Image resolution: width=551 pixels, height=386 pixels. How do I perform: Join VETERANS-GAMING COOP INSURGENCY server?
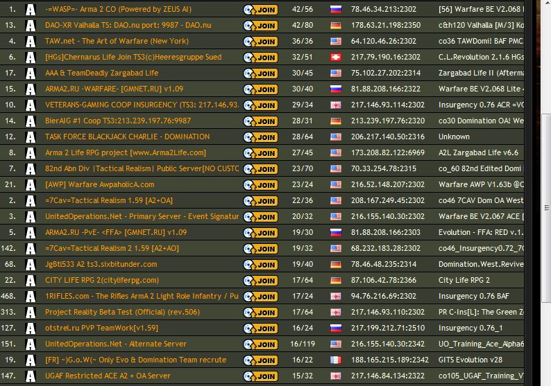(x=260, y=105)
